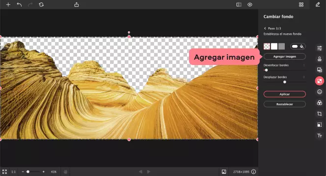This screenshot has height=176, width=326.
Task: Open the adjustments sliders tool in the sidebar
Action: tap(320, 48)
